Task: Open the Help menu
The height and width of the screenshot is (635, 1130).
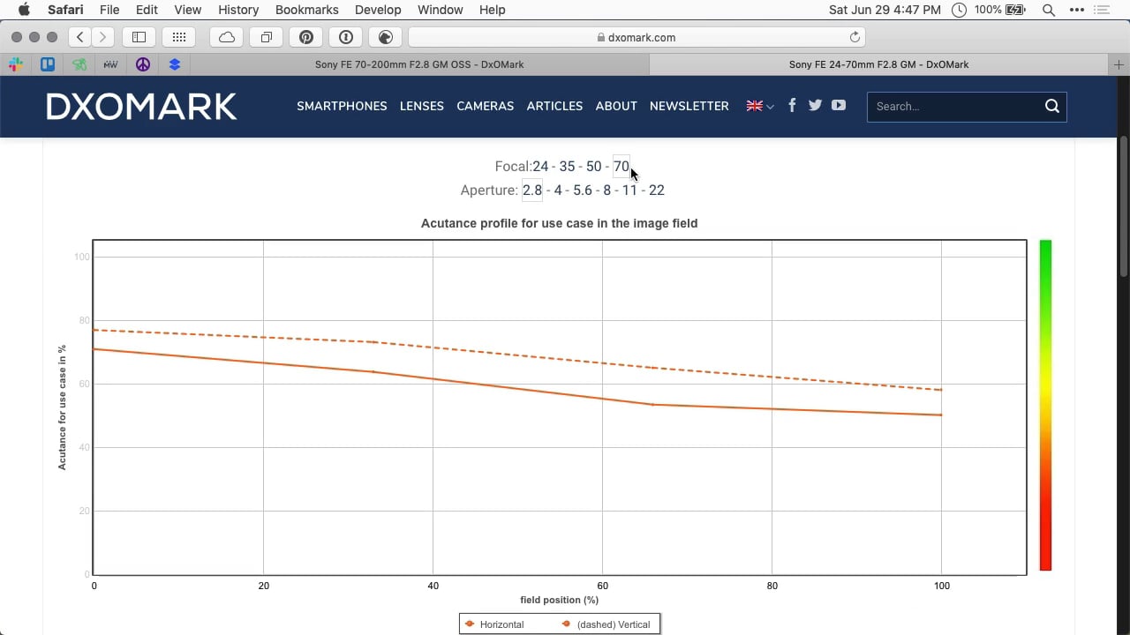Action: [x=492, y=10]
